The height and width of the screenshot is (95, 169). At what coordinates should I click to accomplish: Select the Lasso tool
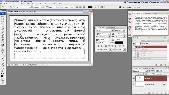3,22
